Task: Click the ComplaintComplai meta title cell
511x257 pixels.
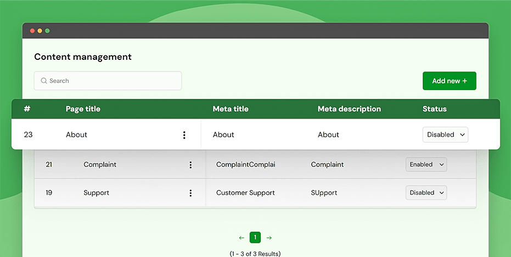Action: coord(246,165)
